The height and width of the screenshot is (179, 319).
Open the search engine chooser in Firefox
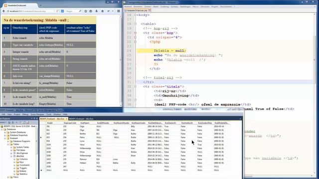[63, 11]
